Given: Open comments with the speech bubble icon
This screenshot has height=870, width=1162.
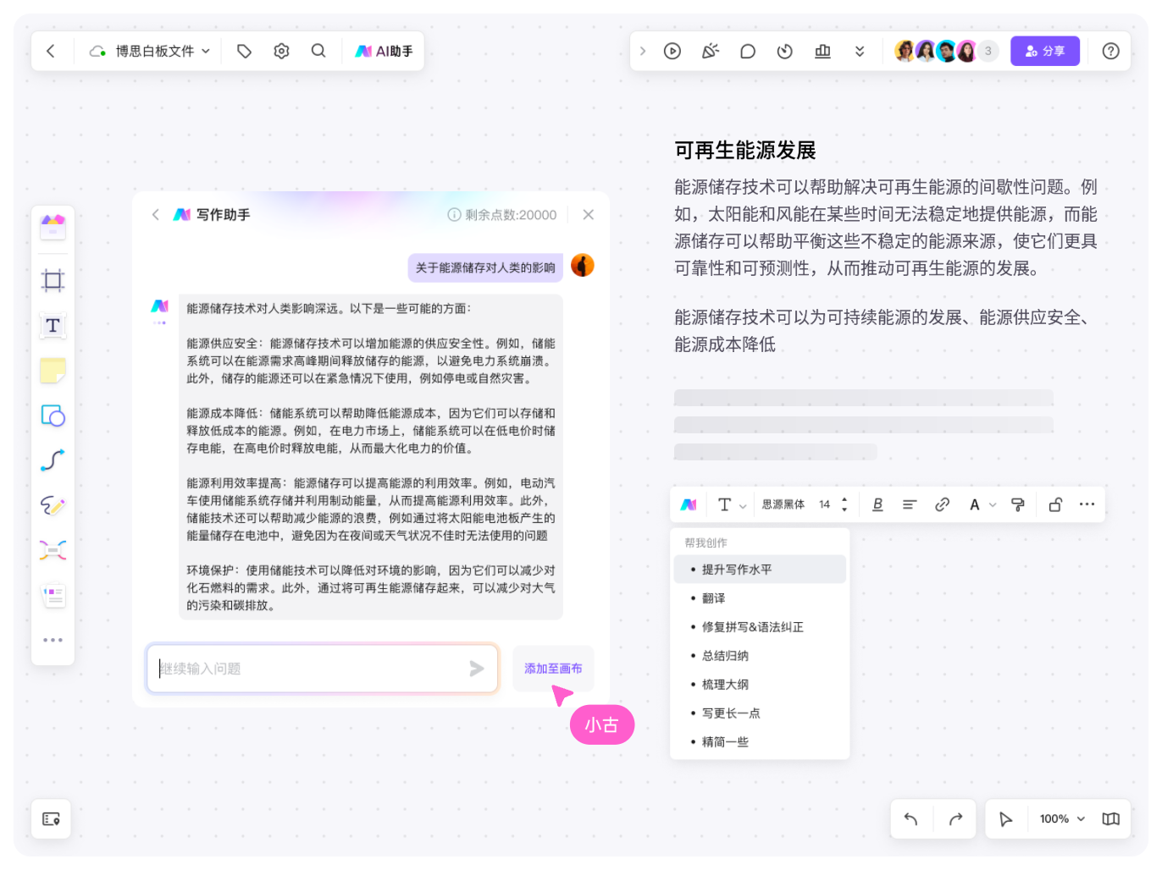Looking at the screenshot, I should [748, 51].
